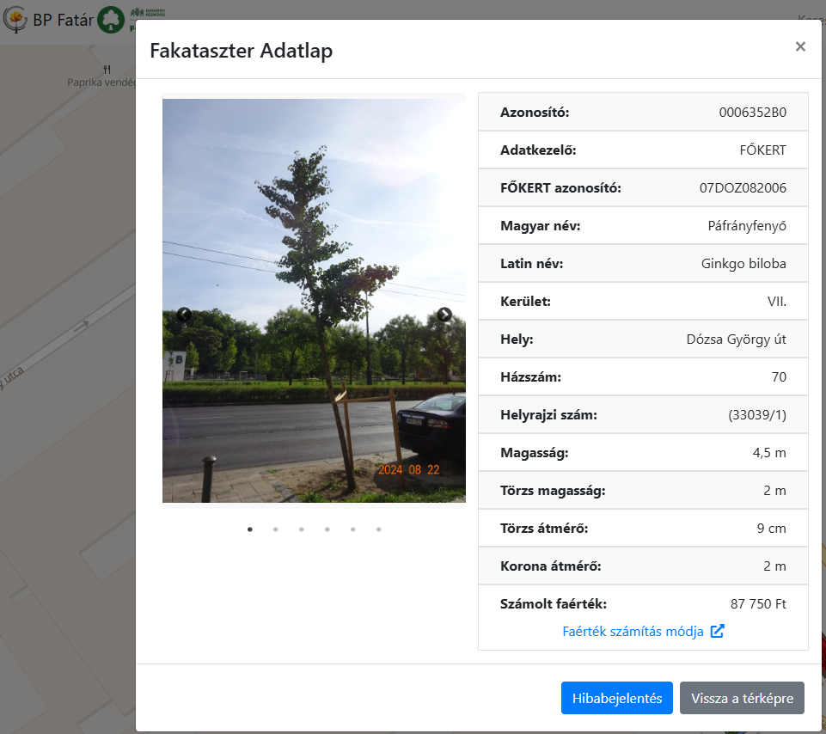Switch to the second photo dot
The height and width of the screenshot is (734, 826).
click(276, 529)
